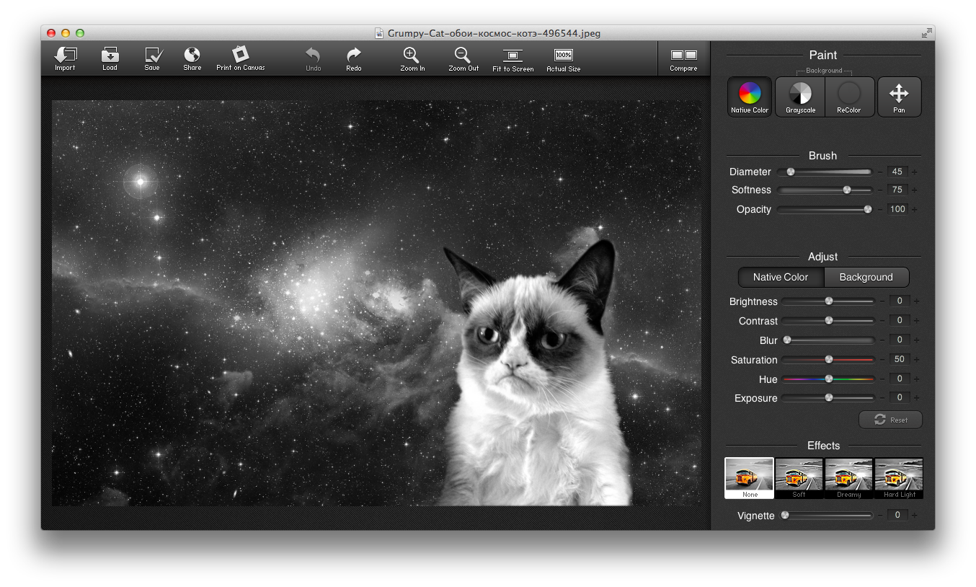Image resolution: width=976 pixels, height=587 pixels.
Task: Click the Zoom Out magnifier
Action: point(462,56)
